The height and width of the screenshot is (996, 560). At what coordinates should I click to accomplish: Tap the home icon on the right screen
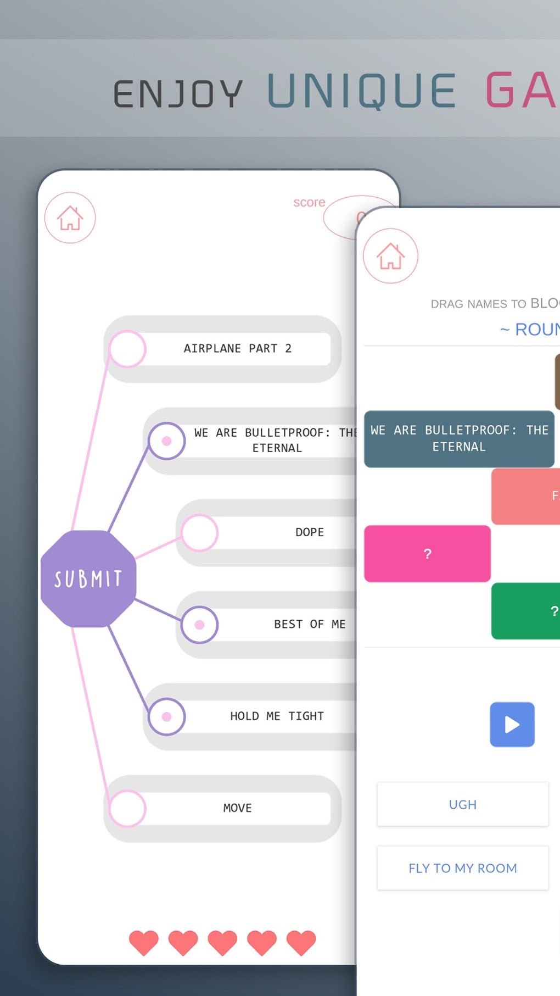pyautogui.click(x=390, y=256)
